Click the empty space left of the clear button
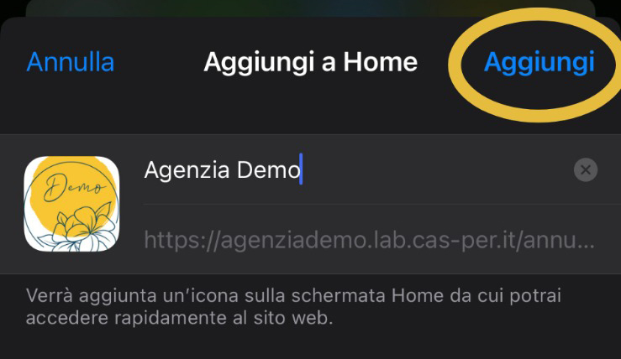 click(435, 169)
